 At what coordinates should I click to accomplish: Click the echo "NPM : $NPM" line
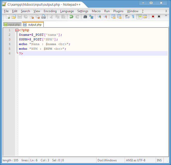coord(42,49)
